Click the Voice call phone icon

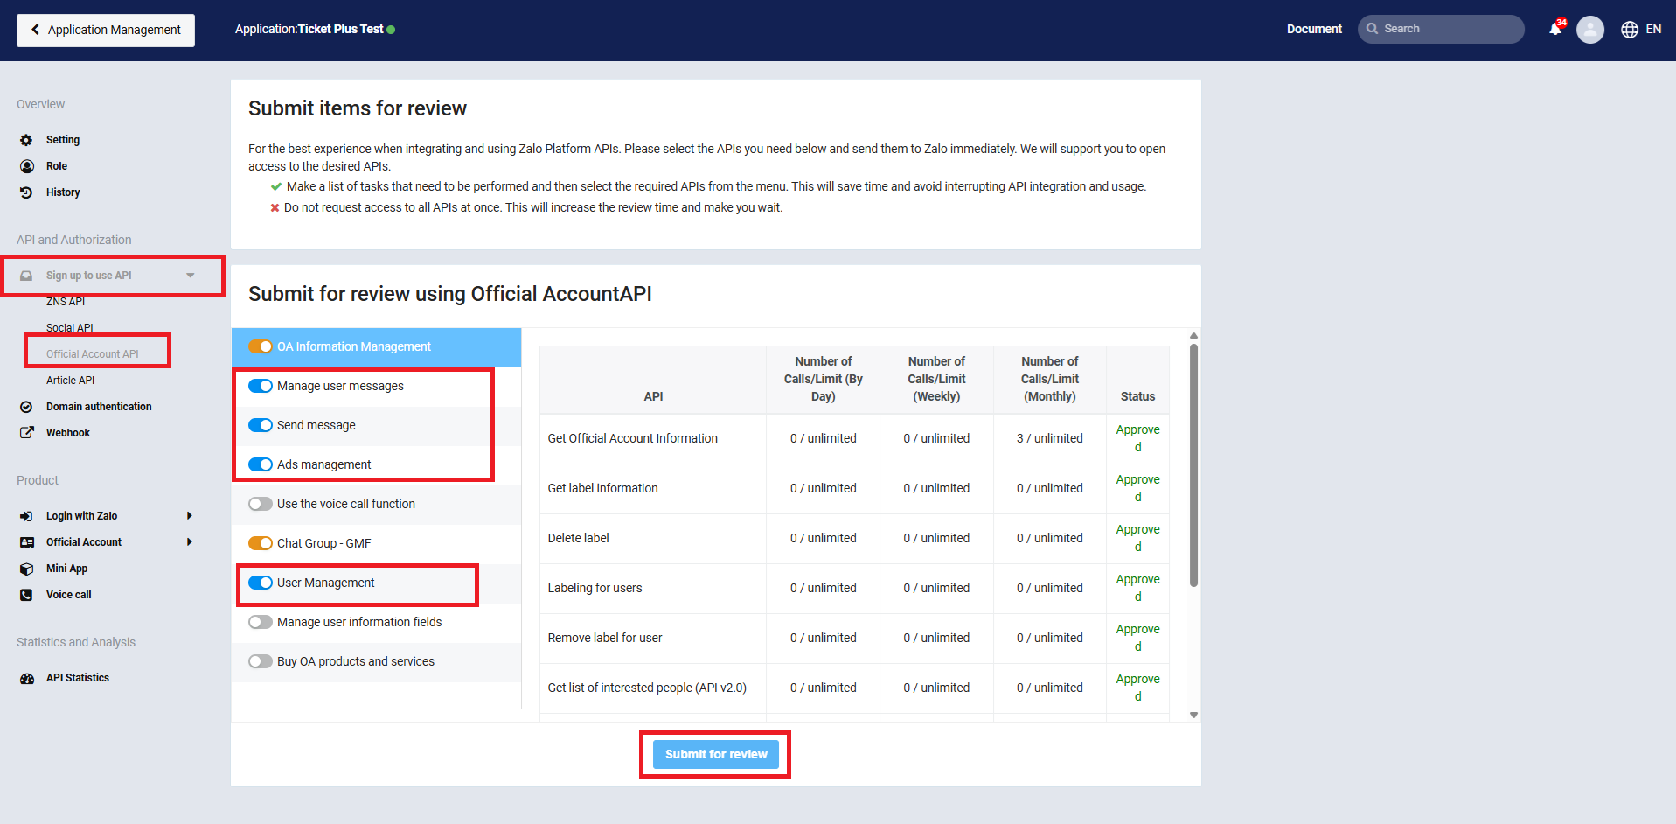(x=26, y=595)
